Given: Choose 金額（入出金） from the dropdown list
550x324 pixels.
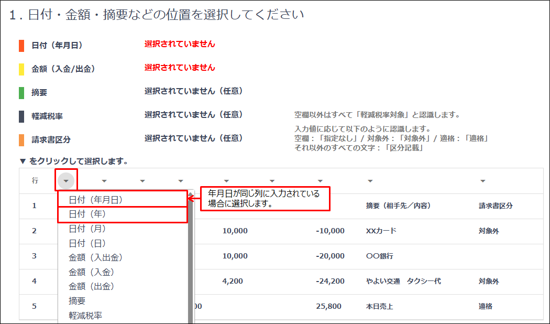Looking at the screenshot, I should click(123, 257).
